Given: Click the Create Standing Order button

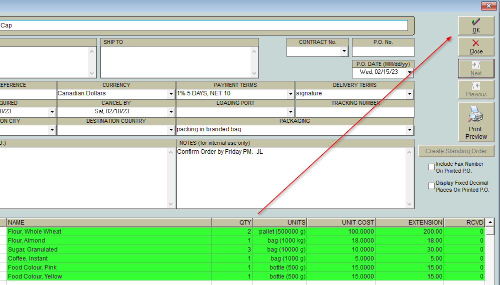Looking at the screenshot, I should pos(456,151).
